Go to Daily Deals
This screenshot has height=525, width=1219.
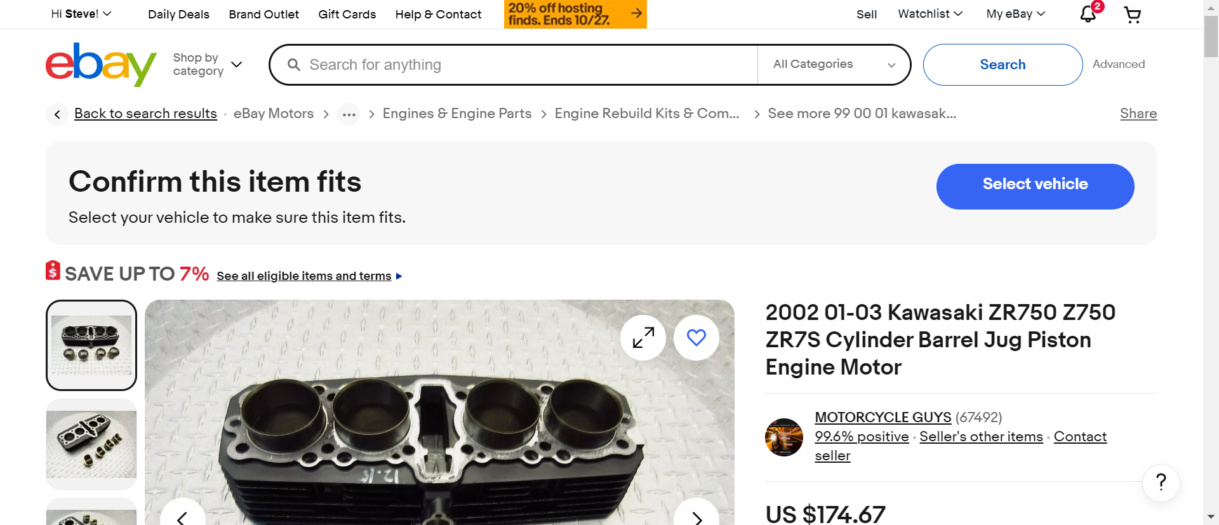178,15
